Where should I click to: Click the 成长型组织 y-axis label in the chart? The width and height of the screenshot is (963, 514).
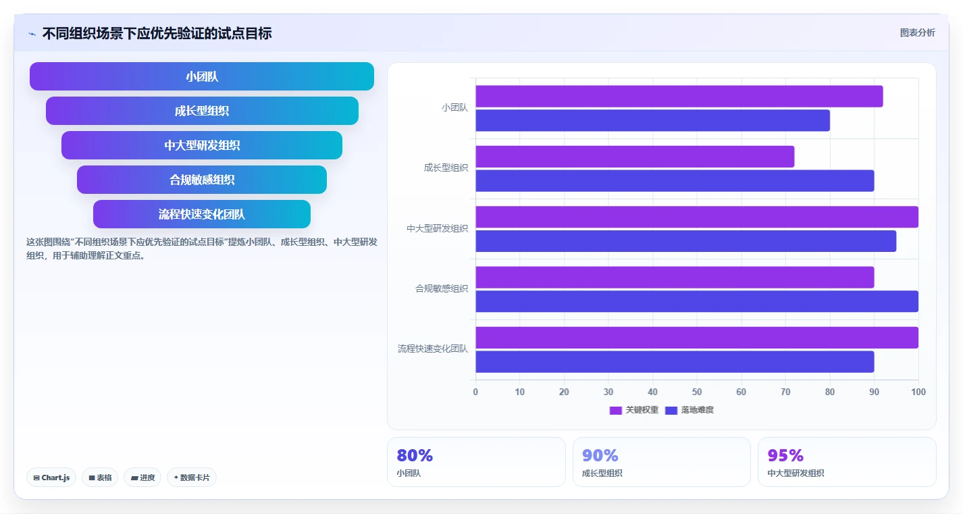[446, 168]
